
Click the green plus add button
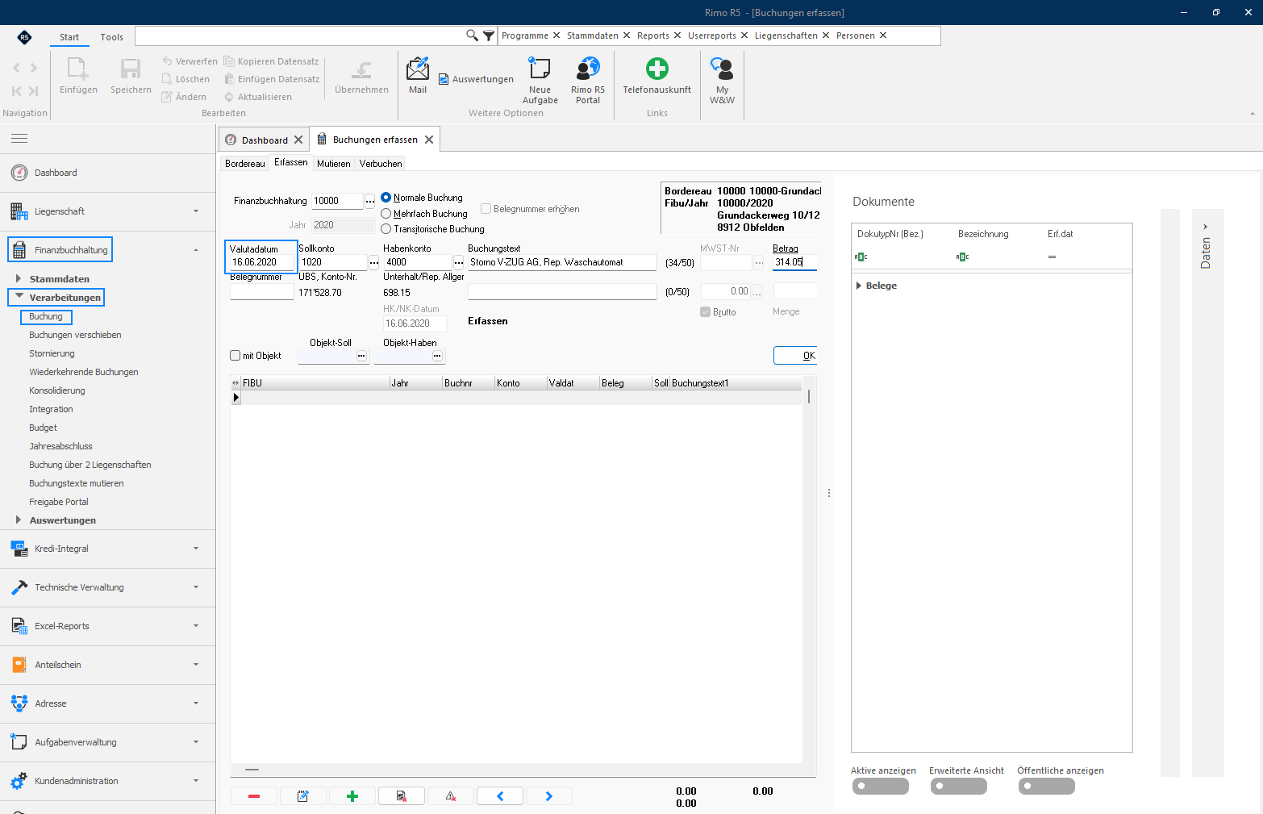[x=352, y=796]
